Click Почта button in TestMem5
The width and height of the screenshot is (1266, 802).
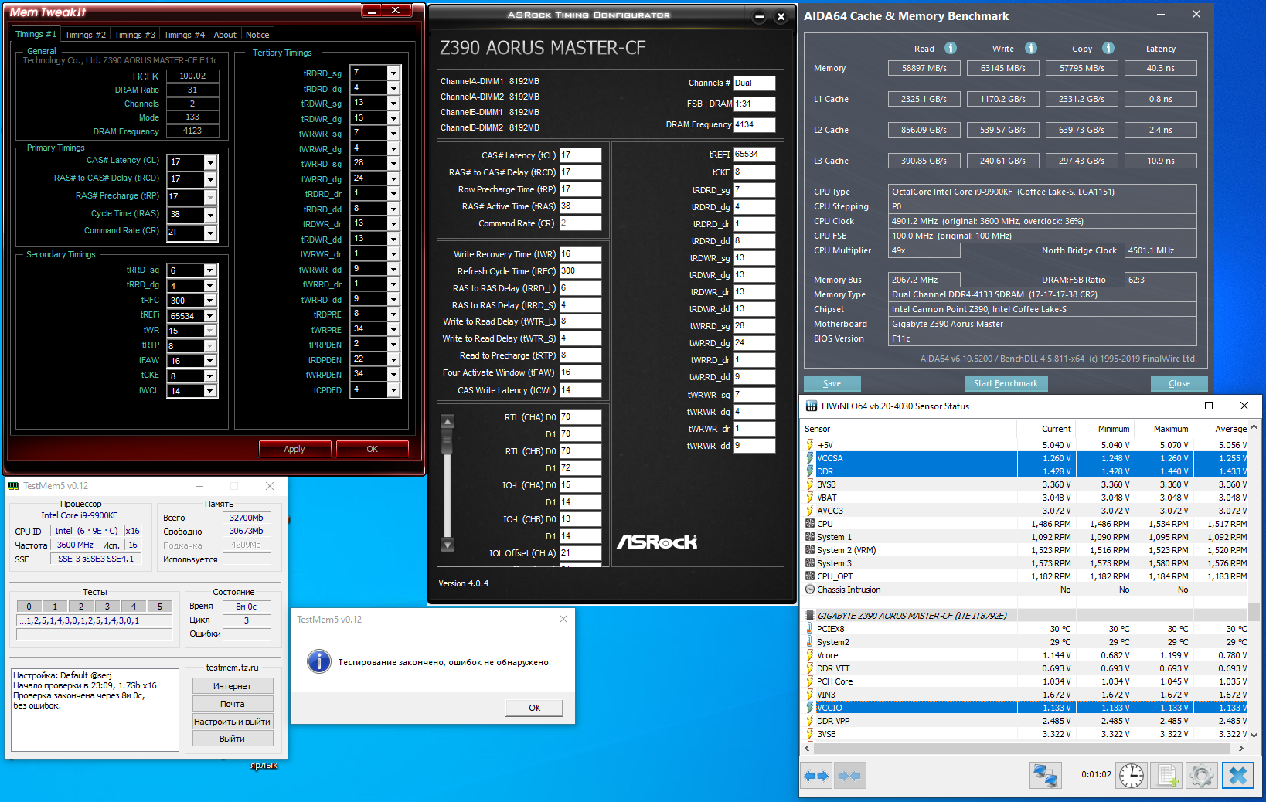(232, 704)
